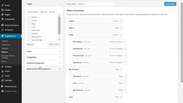Open Customize under Appearance
The height and width of the screenshot is (103, 183).
click(x=6, y=45)
